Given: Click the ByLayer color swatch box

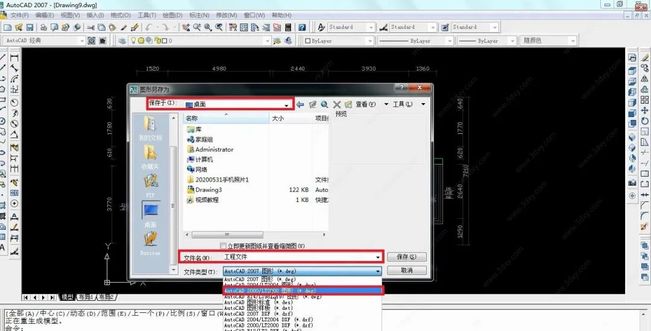Looking at the screenshot, I should click(307, 41).
